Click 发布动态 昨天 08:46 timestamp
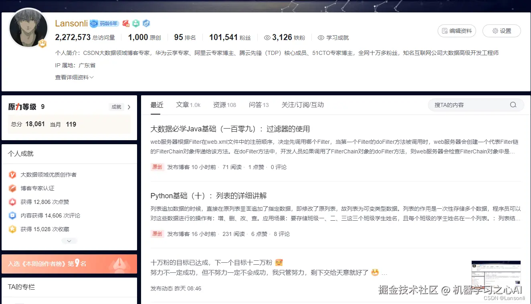Image resolution: width=531 pixels, height=304 pixels. click(x=176, y=288)
